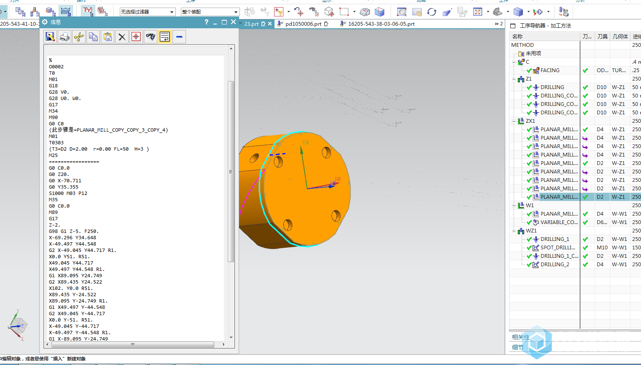
Task: Click the vertical scrollbar in the 信息 window
Action: point(231,171)
